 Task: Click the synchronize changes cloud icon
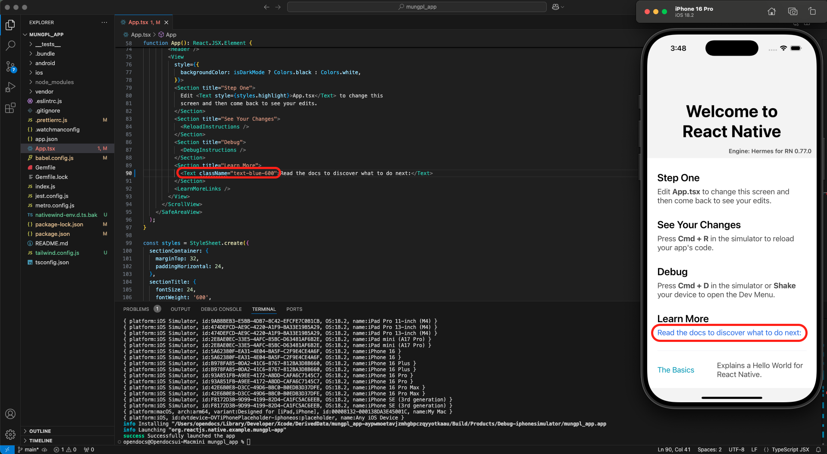[x=44, y=450]
